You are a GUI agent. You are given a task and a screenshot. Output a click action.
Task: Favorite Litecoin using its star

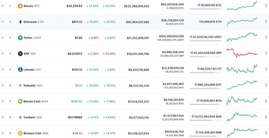pos(3,69)
